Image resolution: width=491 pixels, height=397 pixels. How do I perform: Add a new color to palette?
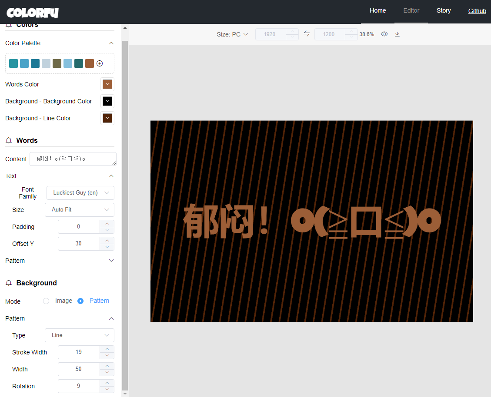coord(100,63)
